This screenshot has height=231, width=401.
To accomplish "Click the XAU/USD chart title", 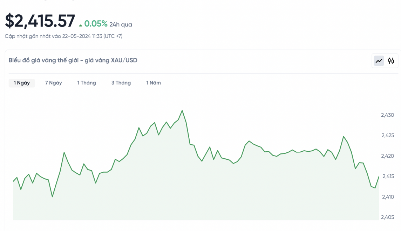I will pos(73,60).
